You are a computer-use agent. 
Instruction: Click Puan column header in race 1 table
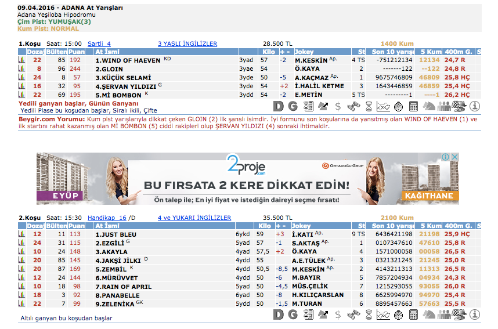click(x=77, y=52)
